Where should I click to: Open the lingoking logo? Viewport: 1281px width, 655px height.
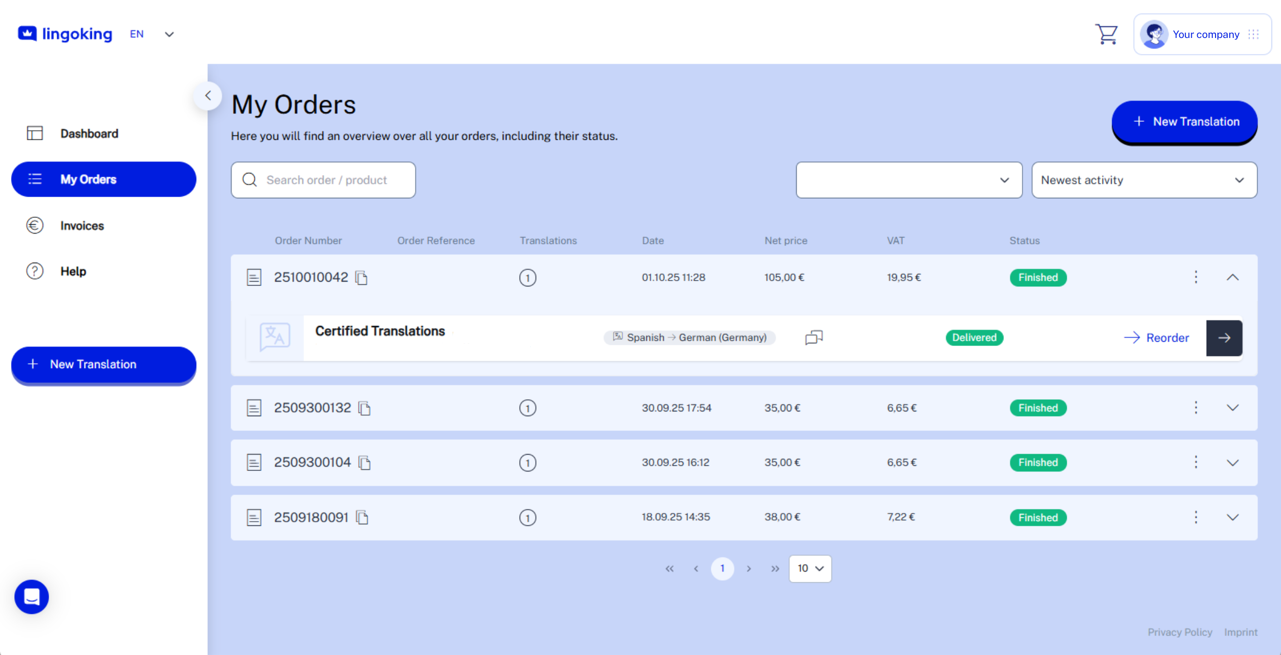click(64, 33)
